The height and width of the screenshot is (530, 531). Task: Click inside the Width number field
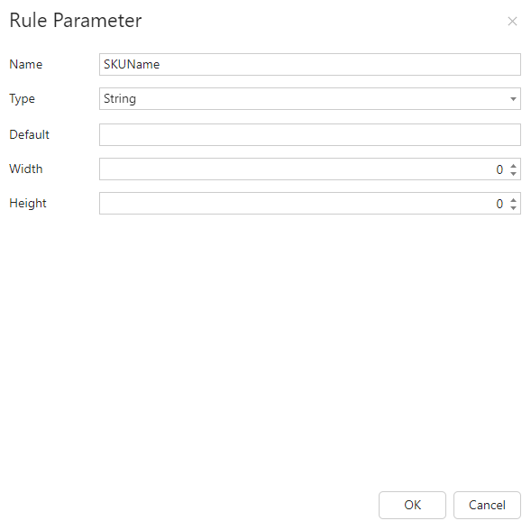(x=303, y=169)
